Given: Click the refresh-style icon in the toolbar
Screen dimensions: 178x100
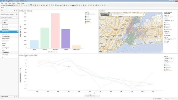Looking at the screenshot, I should 24,6.
